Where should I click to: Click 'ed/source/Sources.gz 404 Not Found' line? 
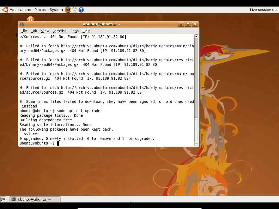coord(81,93)
